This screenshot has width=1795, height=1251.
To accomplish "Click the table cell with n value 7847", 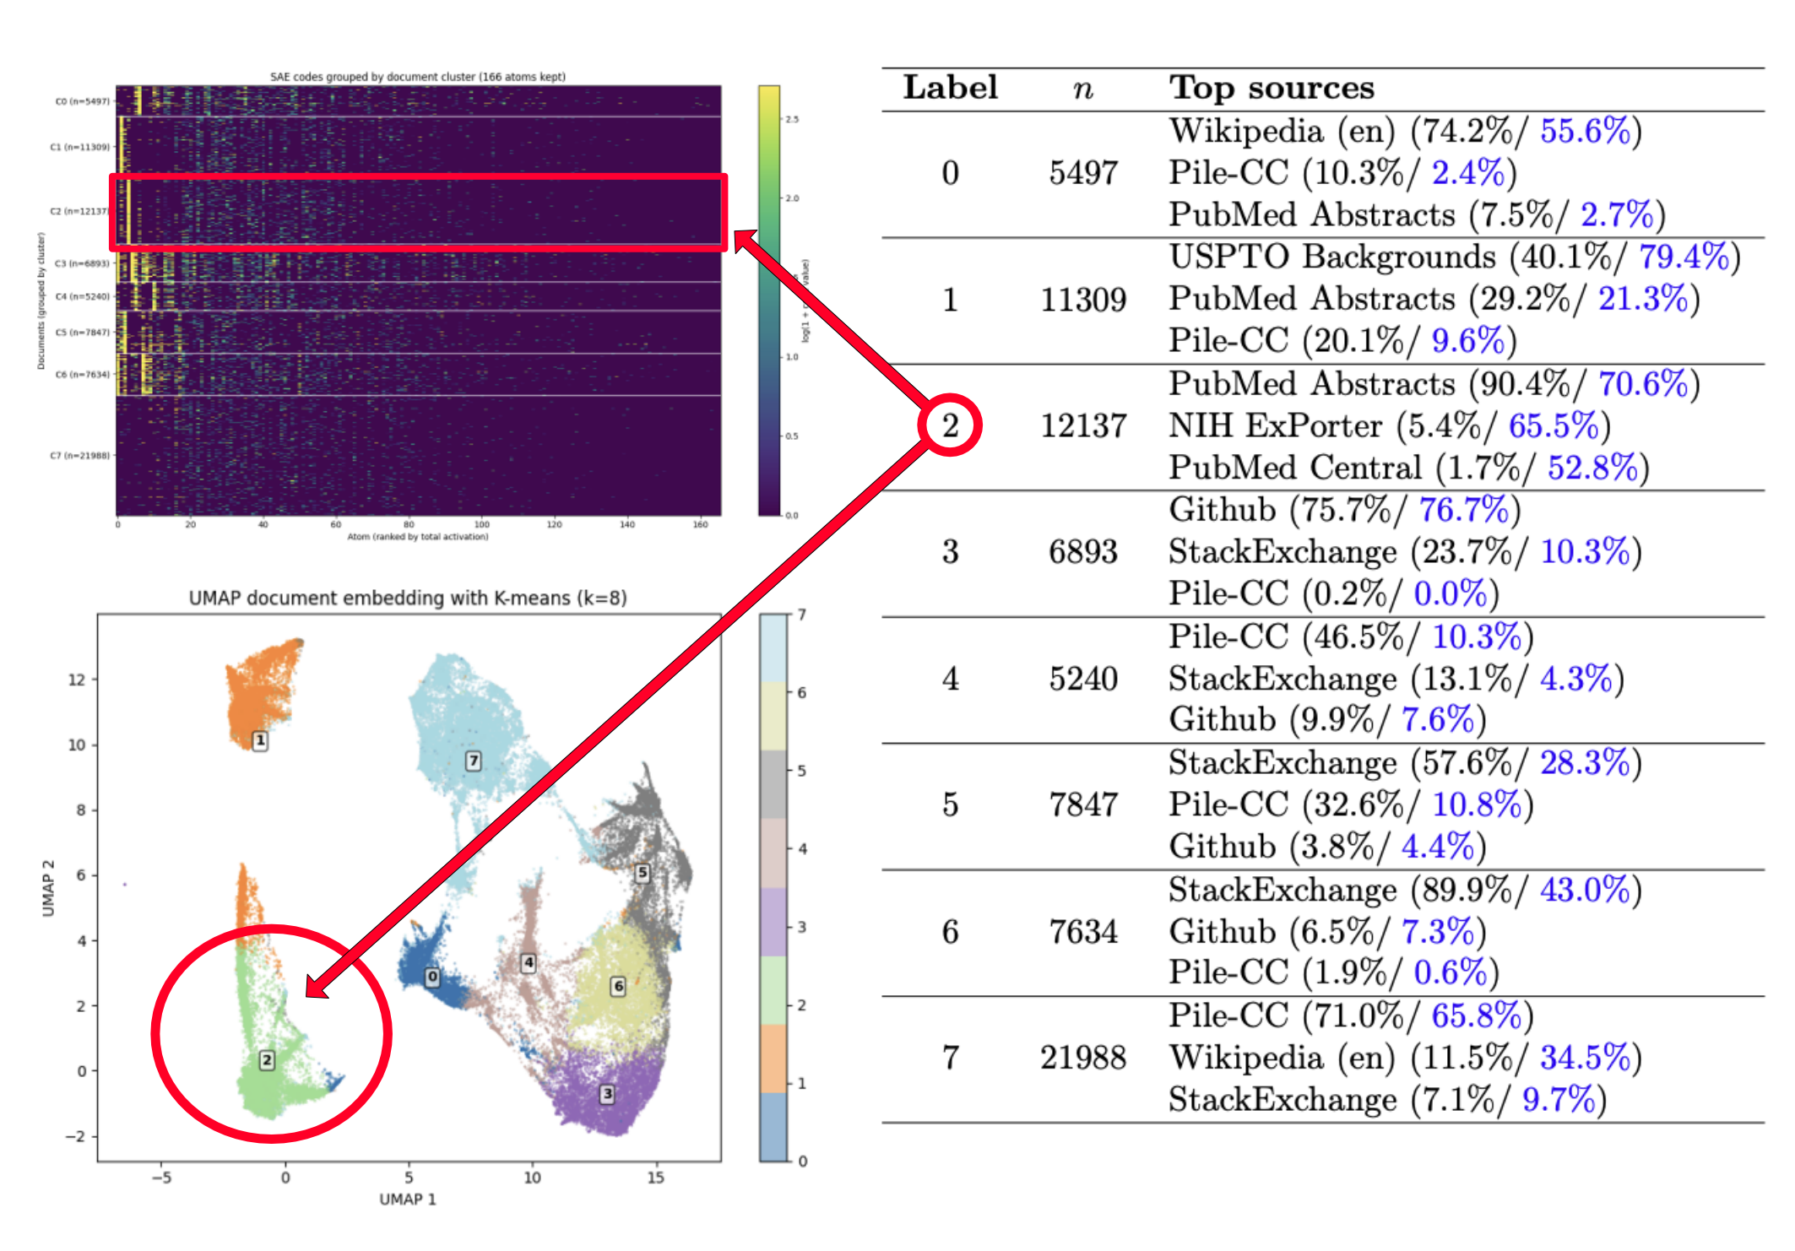I will [1083, 804].
